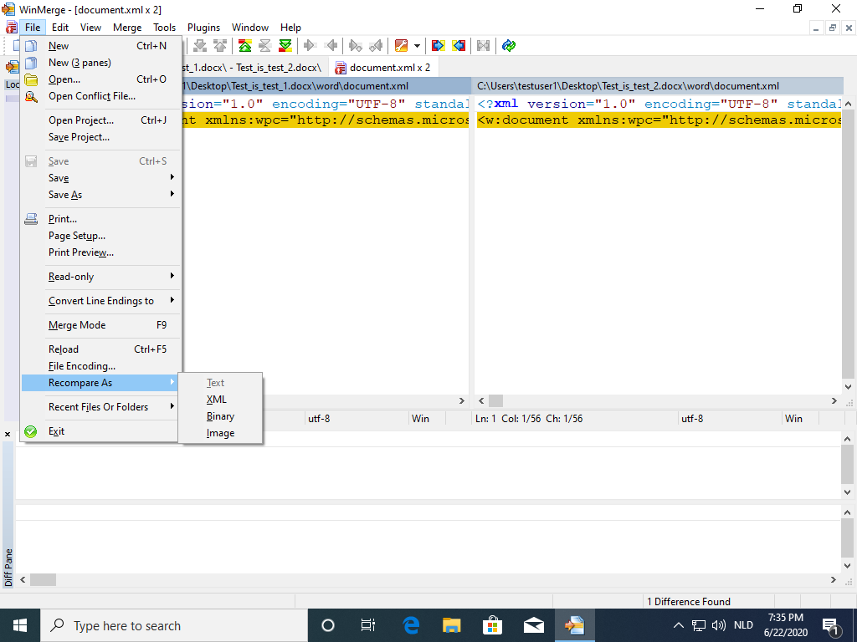Open Microsoft Store from the taskbar
The height and width of the screenshot is (642, 857).
coord(492,625)
